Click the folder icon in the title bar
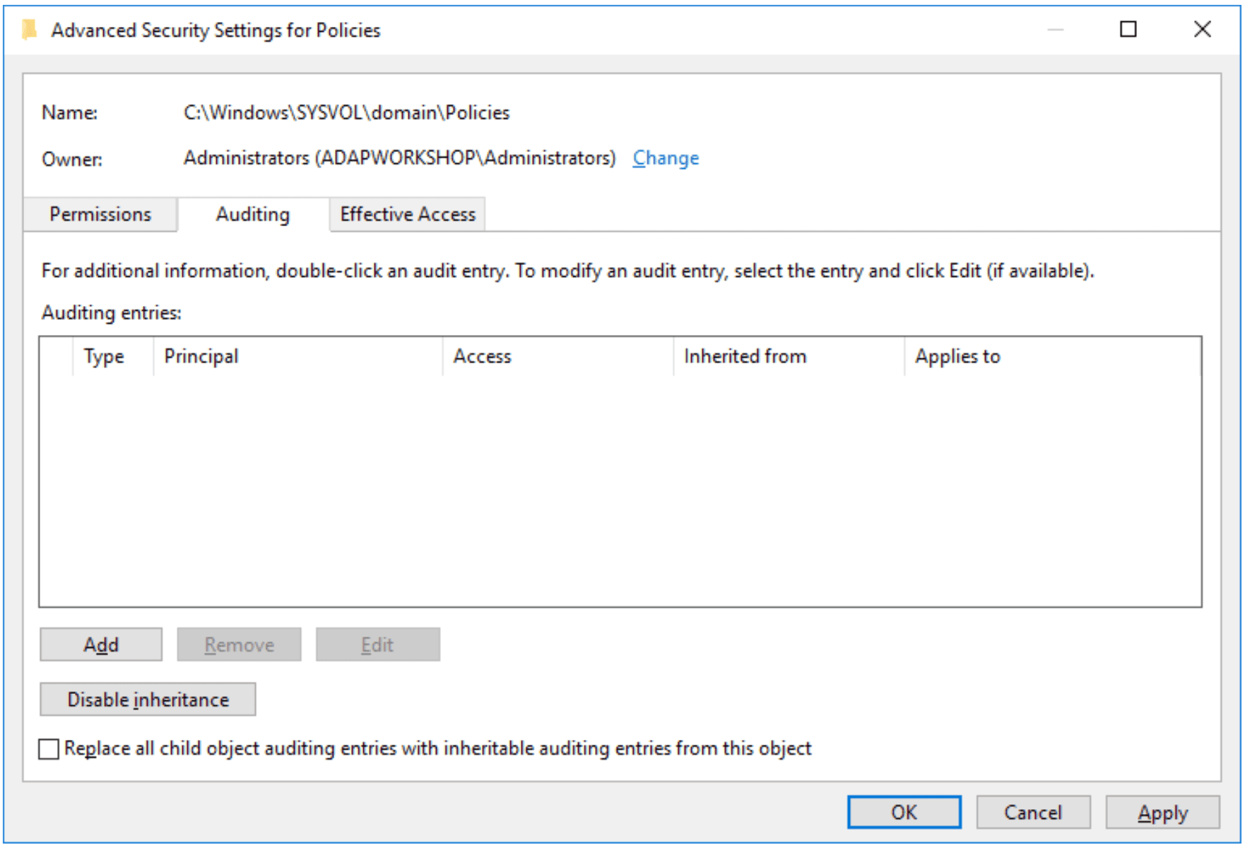 click(29, 30)
